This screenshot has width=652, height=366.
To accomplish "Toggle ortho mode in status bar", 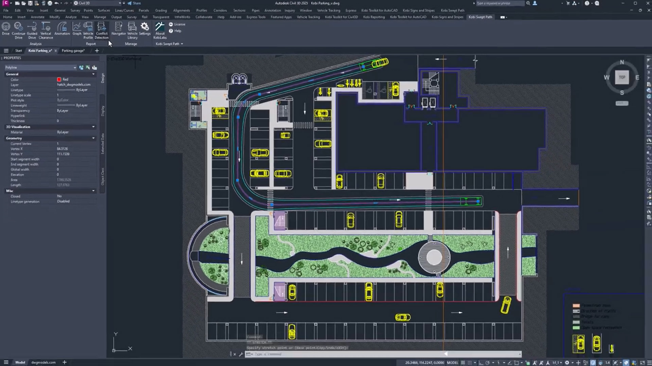I will click(481, 363).
